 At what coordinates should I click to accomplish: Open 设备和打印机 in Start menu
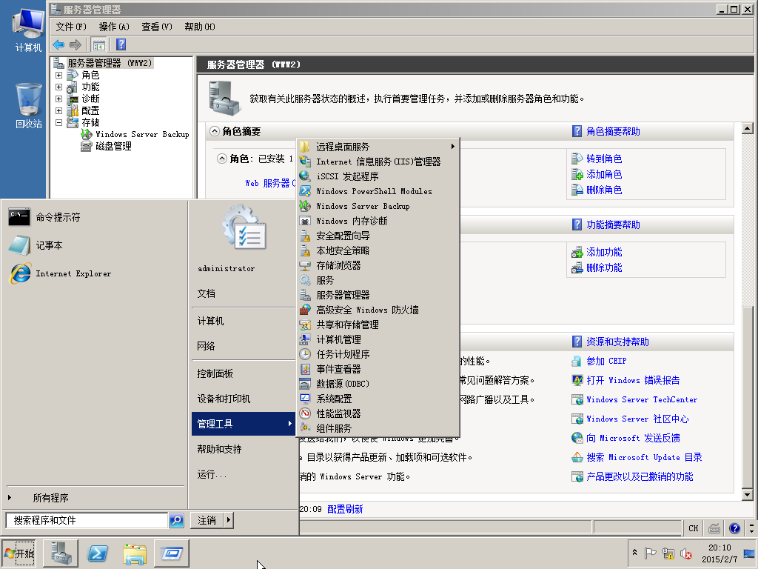pos(243,399)
